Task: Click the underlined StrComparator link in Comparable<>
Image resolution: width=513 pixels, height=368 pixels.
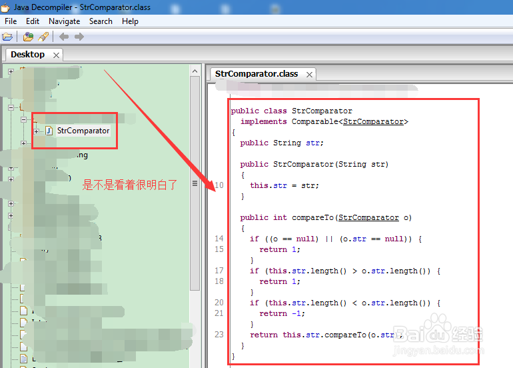Action: tap(373, 121)
